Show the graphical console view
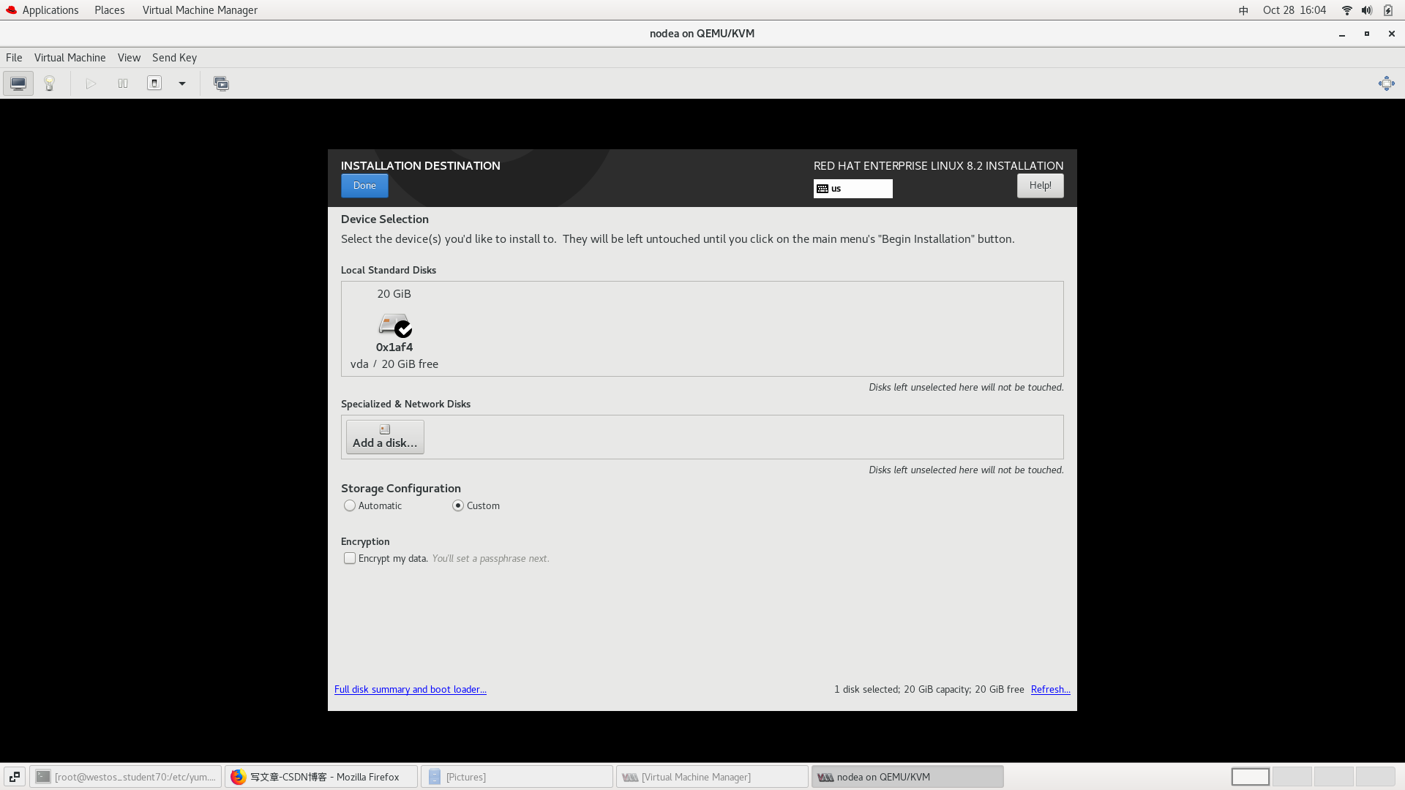 pyautogui.click(x=18, y=83)
